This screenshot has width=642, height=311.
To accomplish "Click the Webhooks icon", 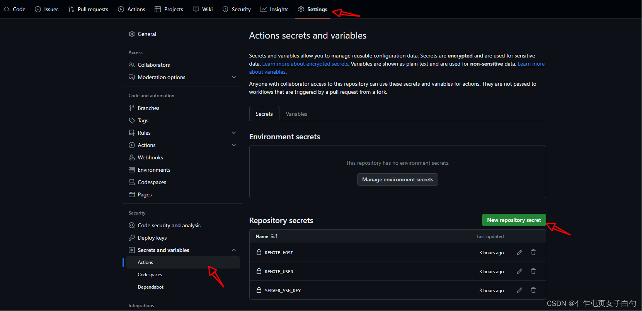I will [x=132, y=157].
